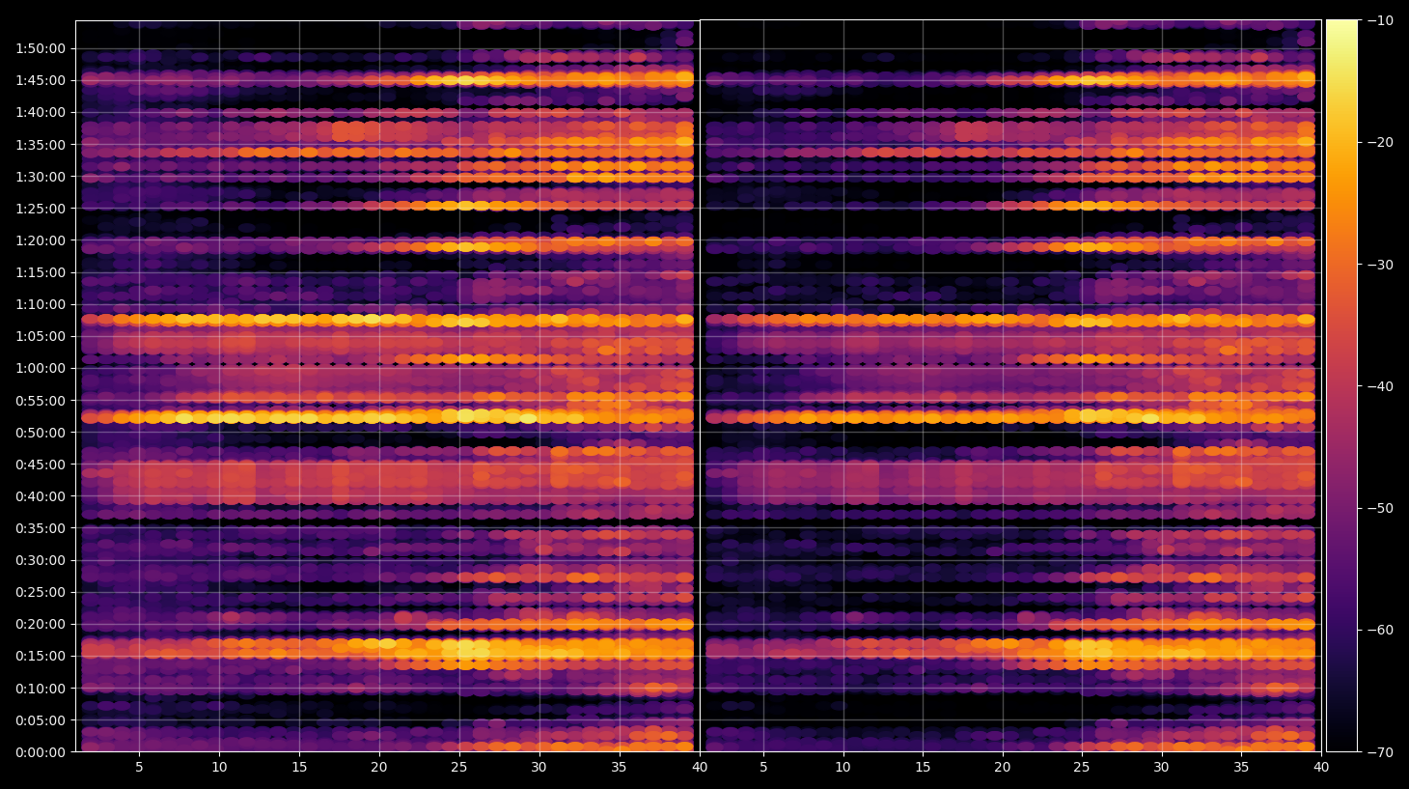Click x-axis label 30 under left heatmap

(539, 768)
